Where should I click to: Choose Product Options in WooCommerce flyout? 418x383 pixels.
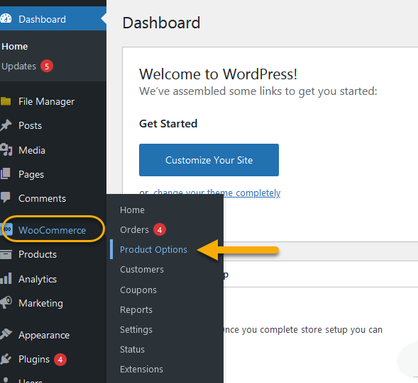pyautogui.click(x=153, y=249)
